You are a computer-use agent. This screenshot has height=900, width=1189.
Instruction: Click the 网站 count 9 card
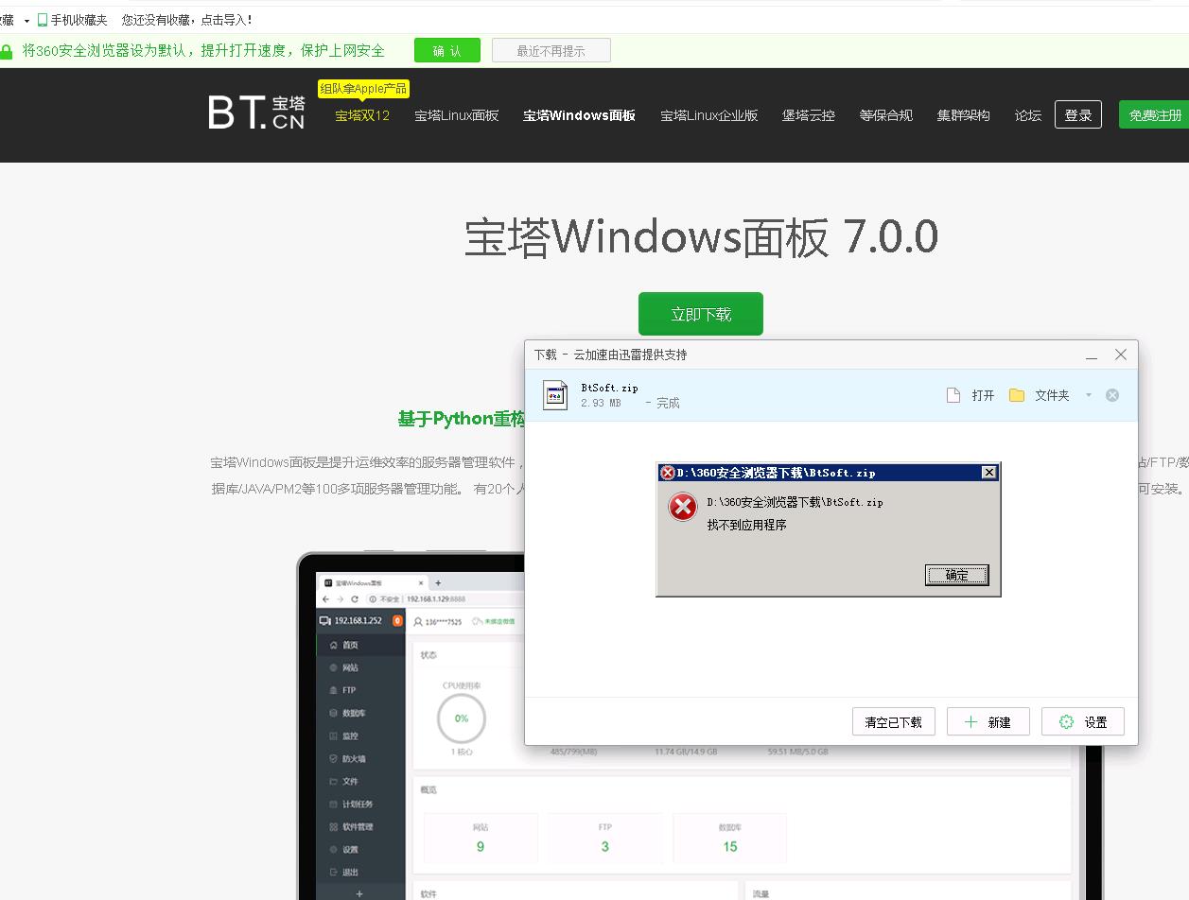[x=481, y=838]
